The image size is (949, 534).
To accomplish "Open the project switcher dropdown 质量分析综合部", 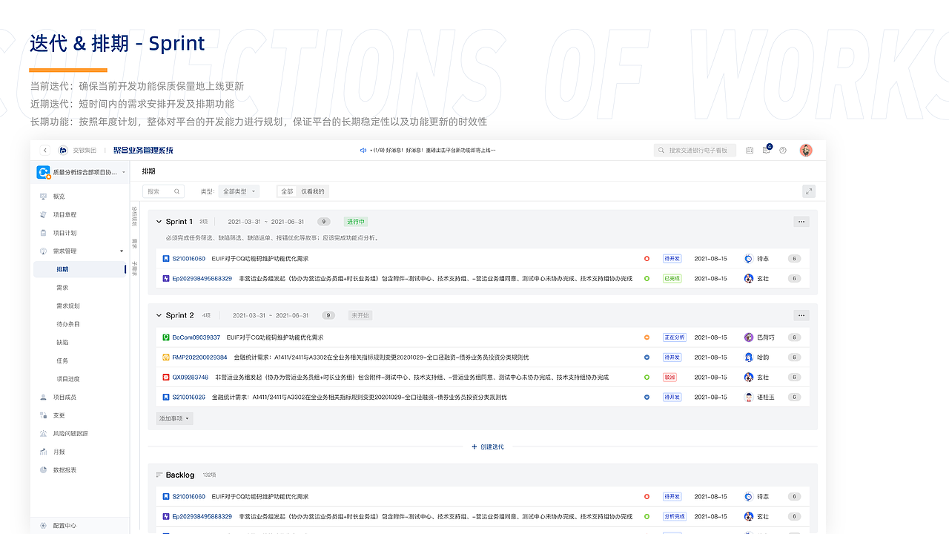I will tap(81, 173).
